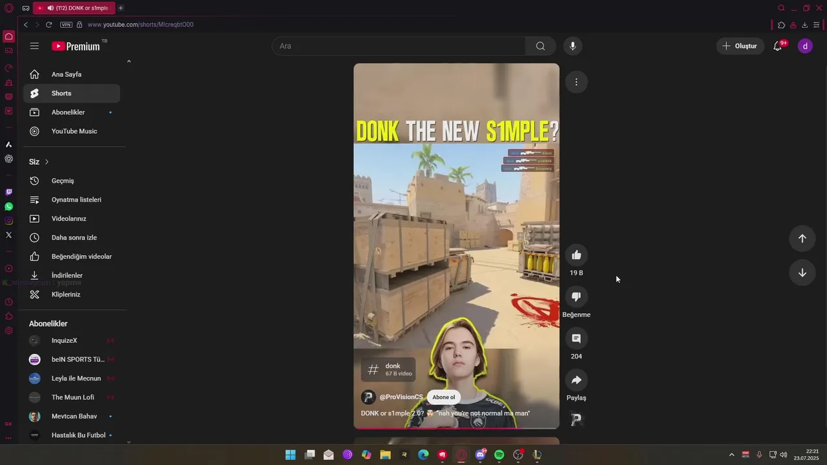Open The Muun Lofi channel

coord(72,397)
